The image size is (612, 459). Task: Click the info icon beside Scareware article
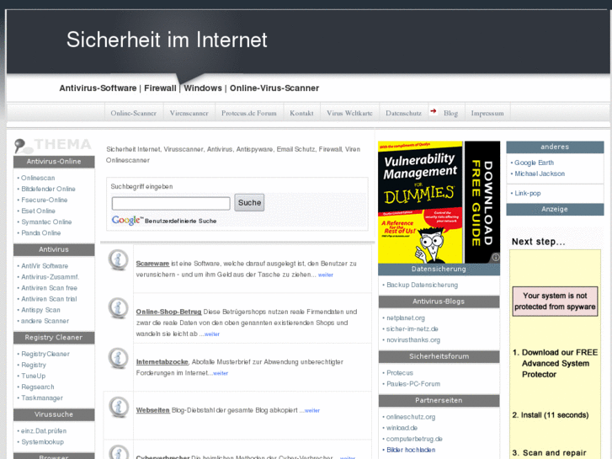pyautogui.click(x=119, y=260)
